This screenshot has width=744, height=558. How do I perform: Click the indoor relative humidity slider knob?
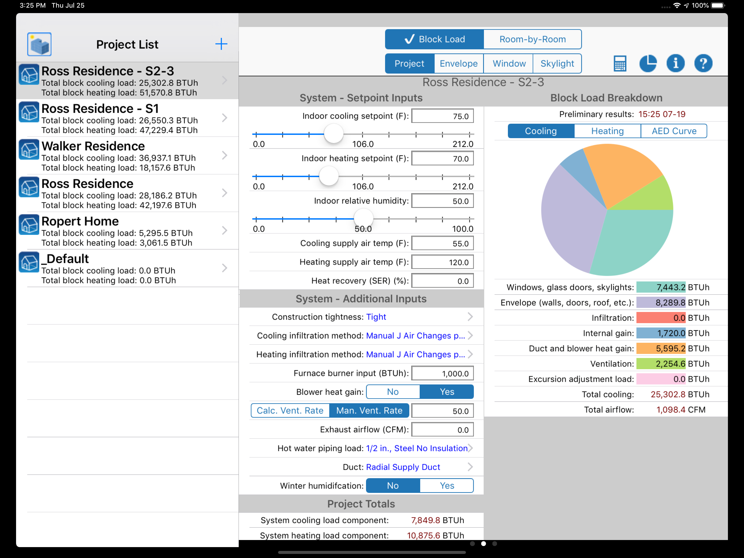pyautogui.click(x=363, y=219)
